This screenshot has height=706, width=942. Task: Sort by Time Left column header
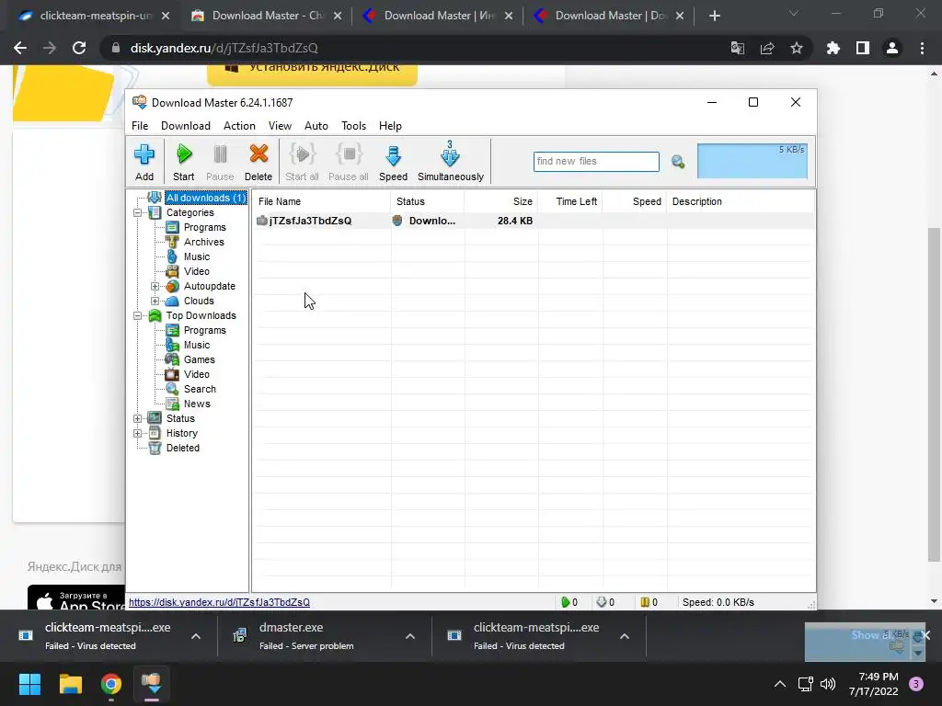(x=570, y=201)
